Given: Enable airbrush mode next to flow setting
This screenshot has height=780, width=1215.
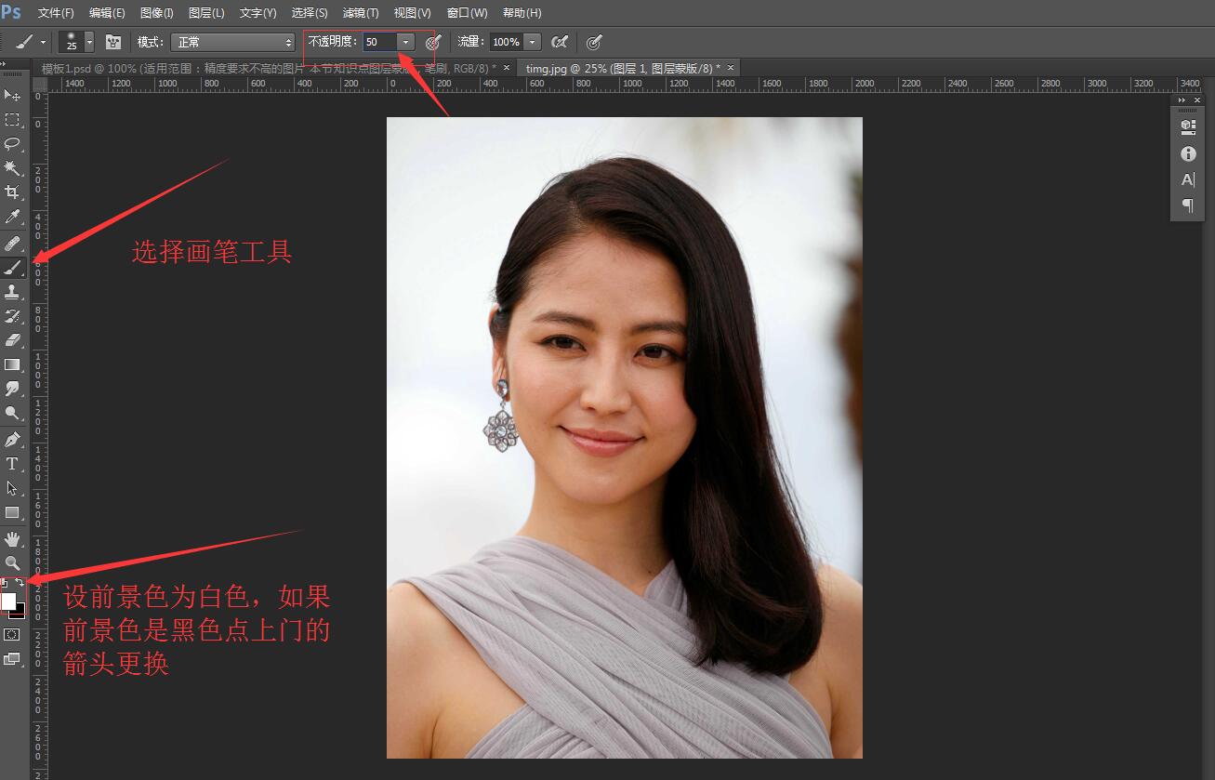Looking at the screenshot, I should point(559,42).
